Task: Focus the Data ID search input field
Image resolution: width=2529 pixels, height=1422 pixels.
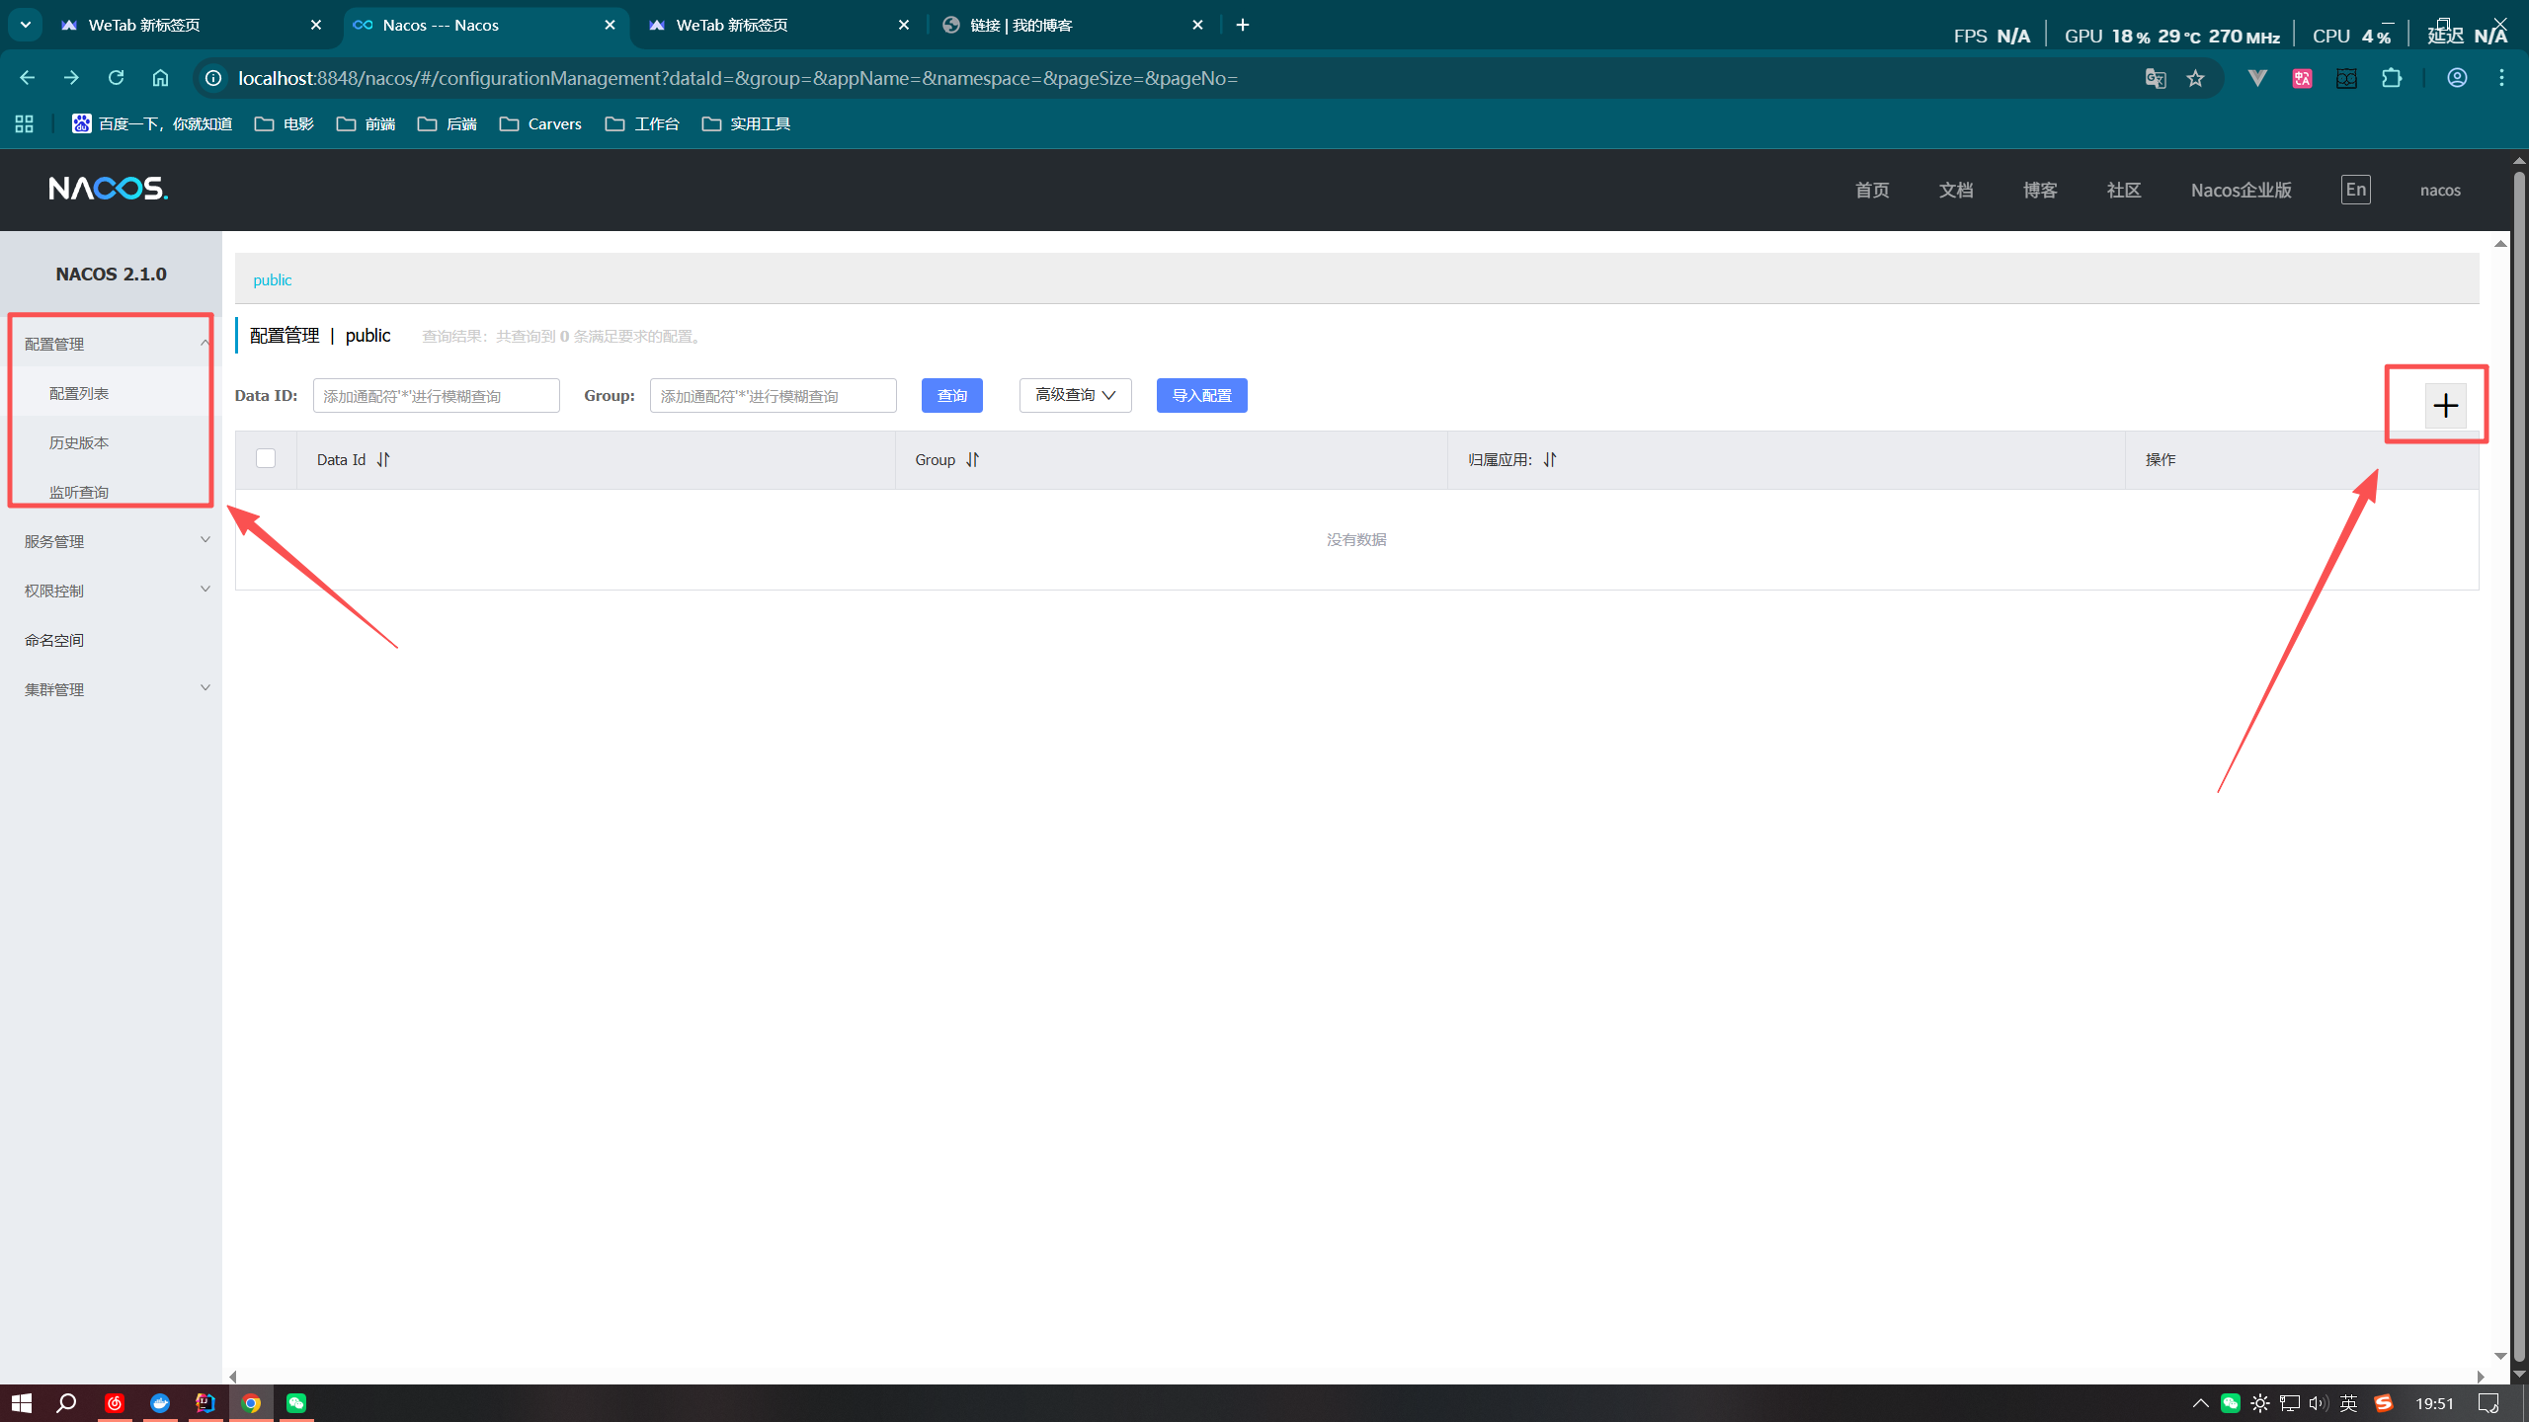Action: [x=436, y=395]
